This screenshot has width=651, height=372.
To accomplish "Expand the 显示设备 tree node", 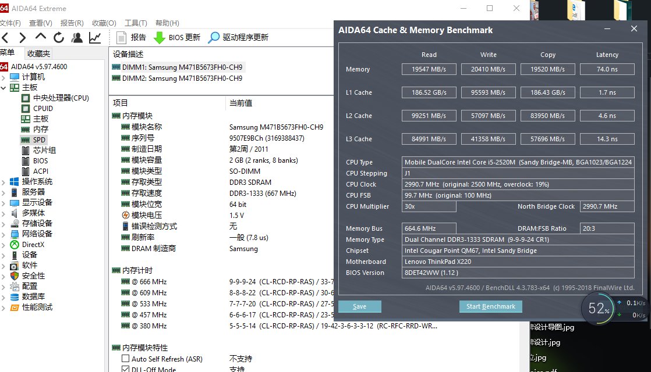I will tap(3, 203).
